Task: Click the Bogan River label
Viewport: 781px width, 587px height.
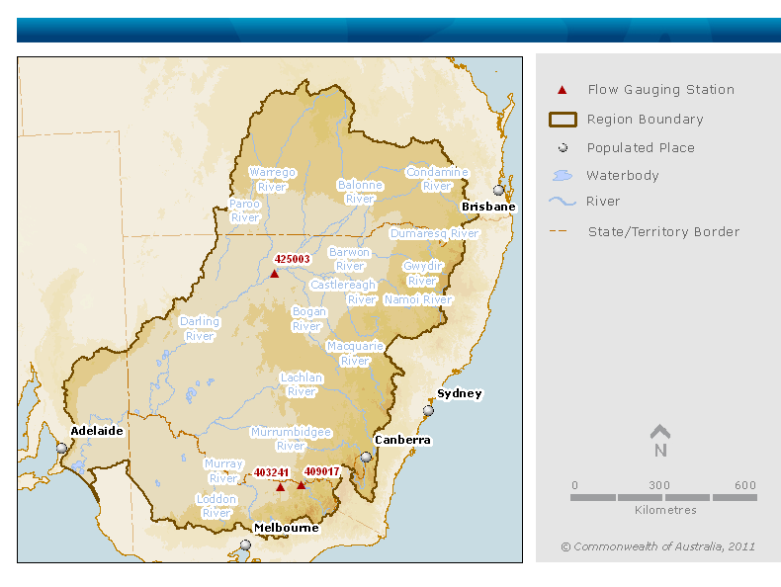Action: pyautogui.click(x=308, y=318)
